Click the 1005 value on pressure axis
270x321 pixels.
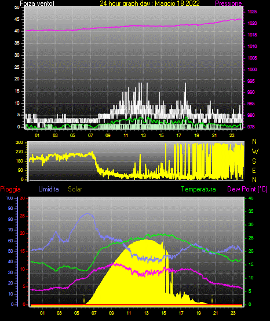coord(252,58)
